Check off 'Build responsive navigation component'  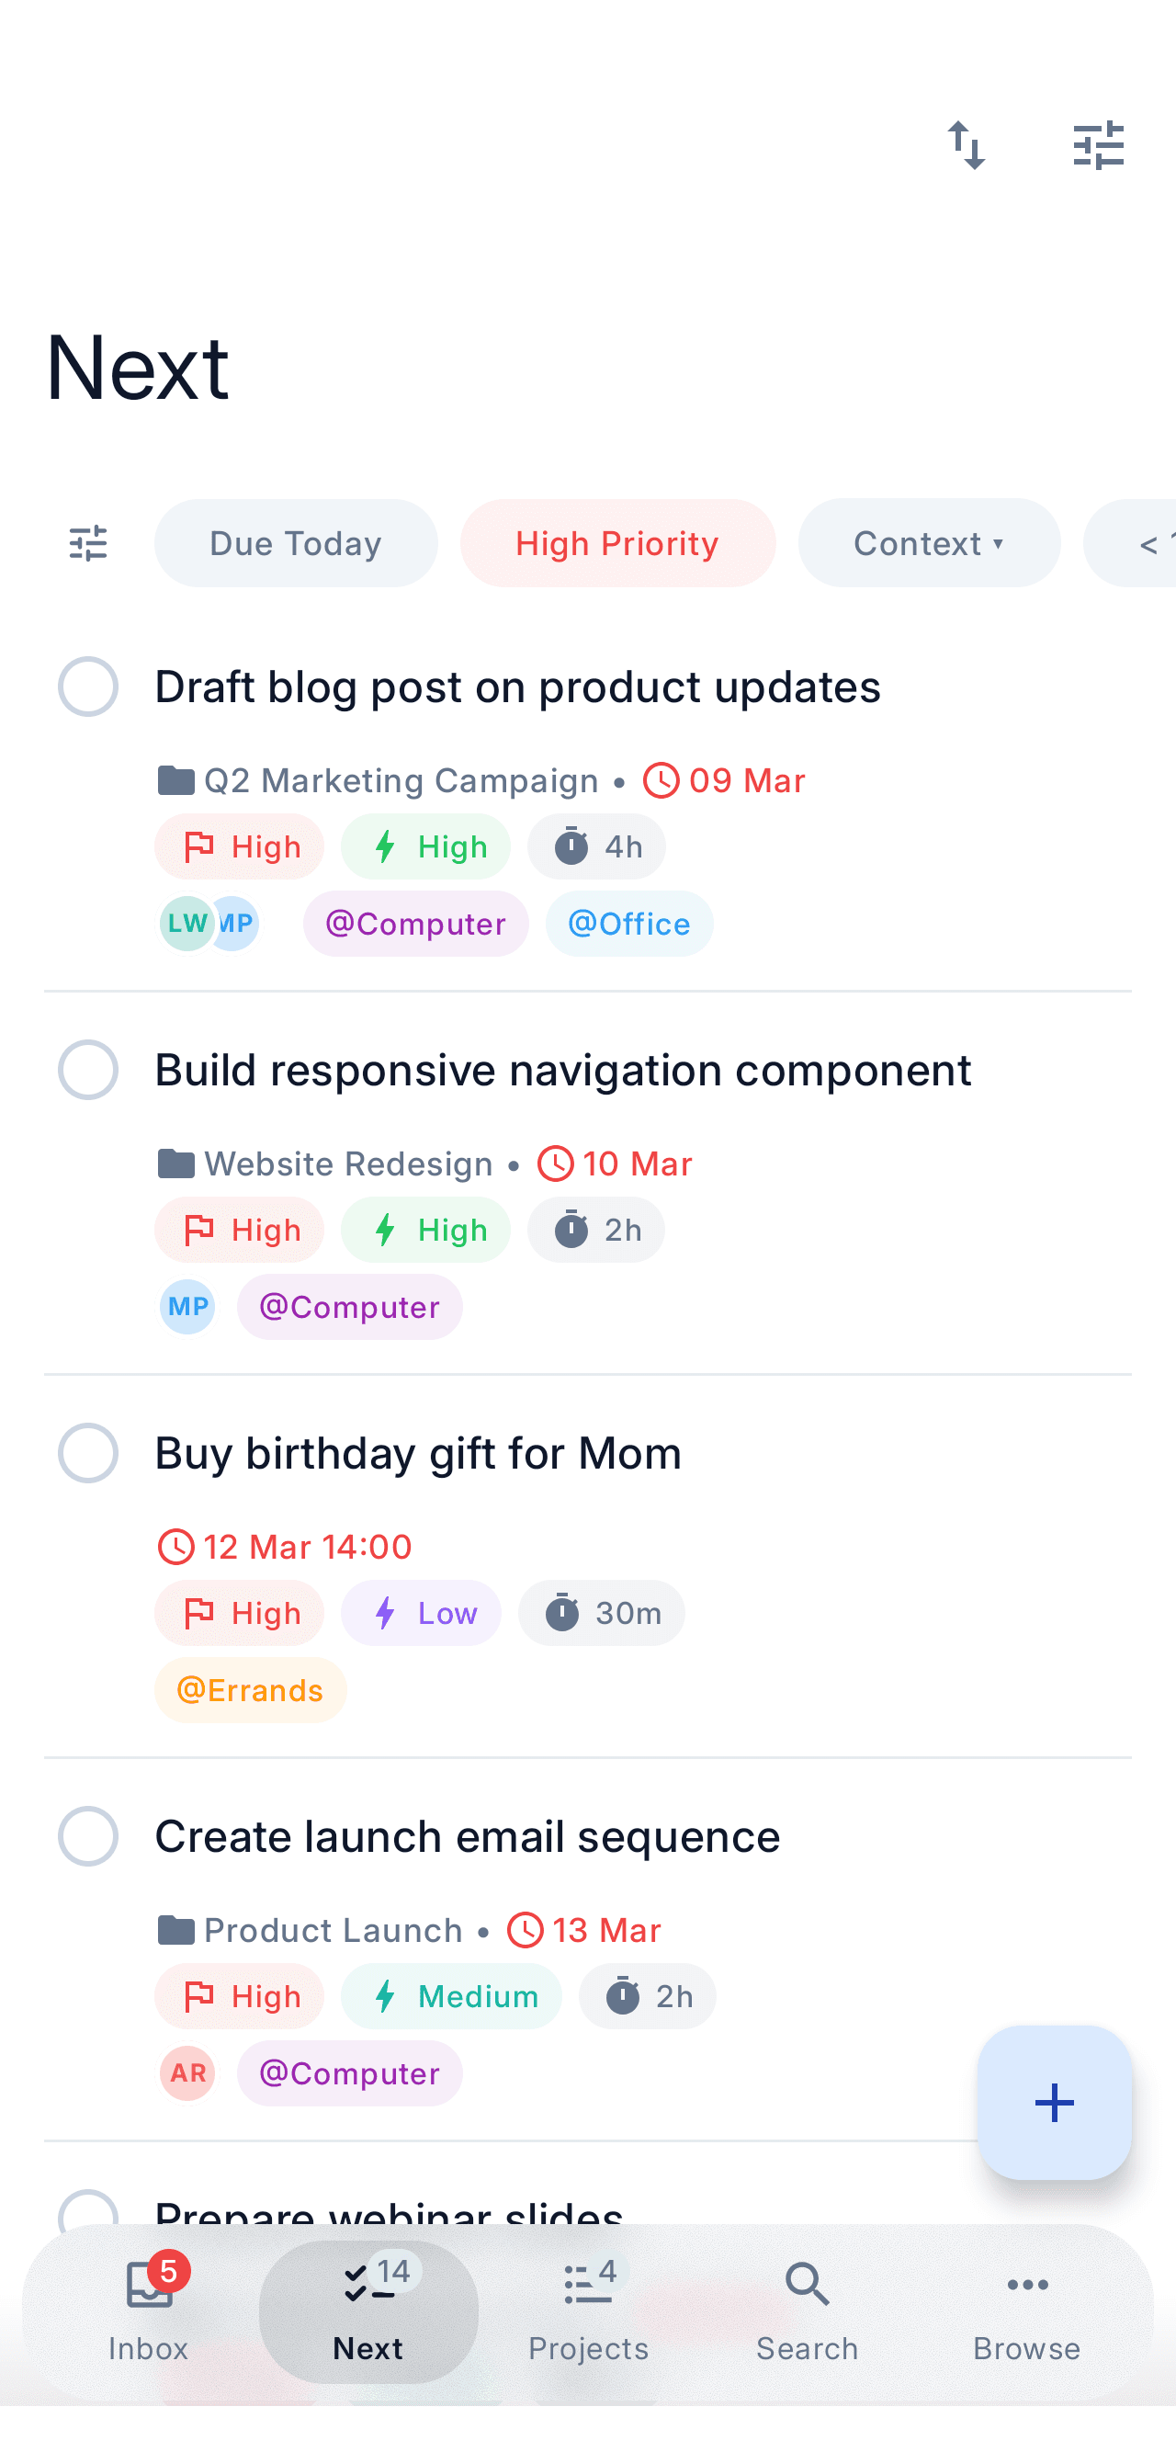88,1070
